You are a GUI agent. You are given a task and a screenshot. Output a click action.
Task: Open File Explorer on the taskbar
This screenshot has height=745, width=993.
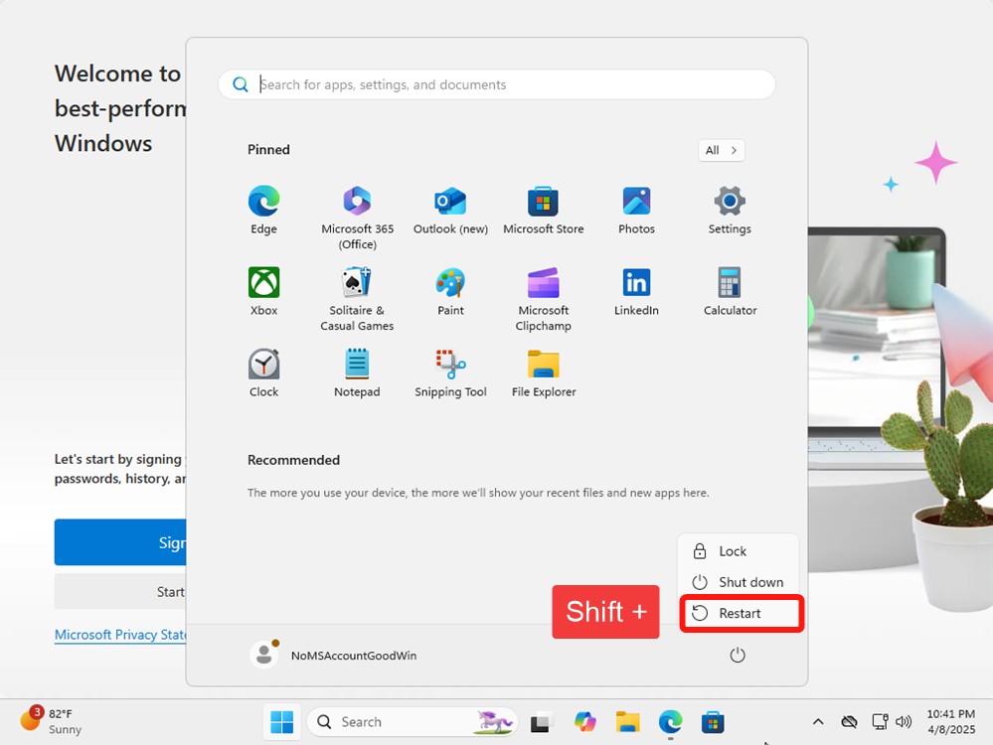(x=628, y=722)
